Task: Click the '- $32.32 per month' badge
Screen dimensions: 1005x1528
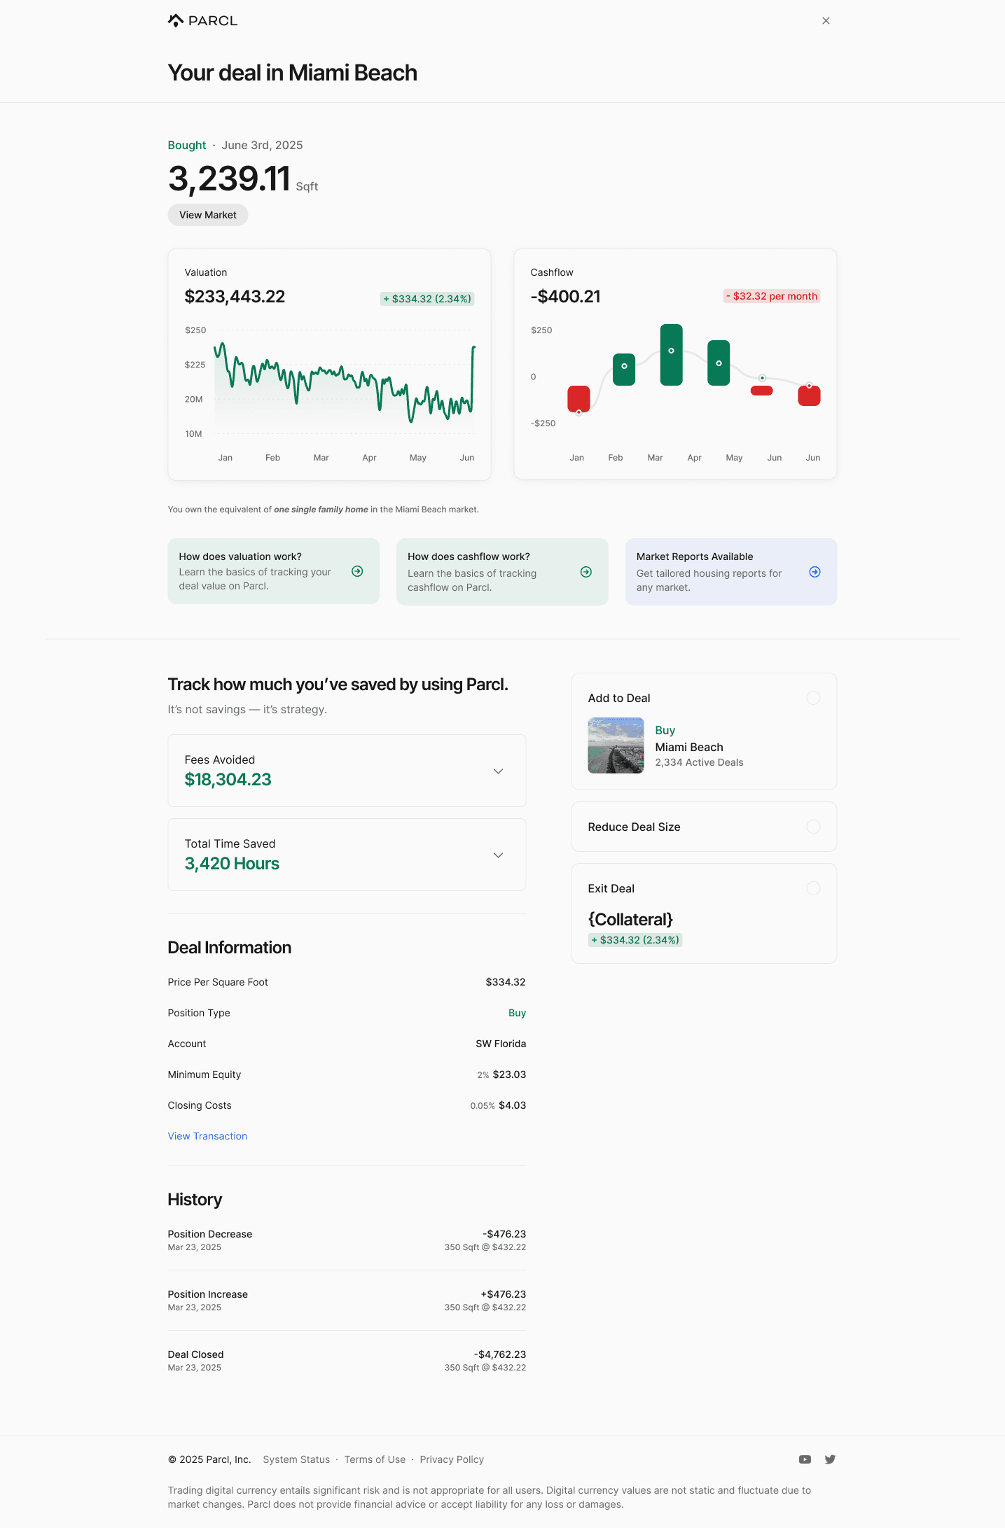Action: click(x=772, y=296)
